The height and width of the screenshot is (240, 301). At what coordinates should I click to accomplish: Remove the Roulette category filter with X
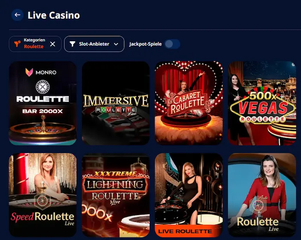pyautogui.click(x=52, y=44)
